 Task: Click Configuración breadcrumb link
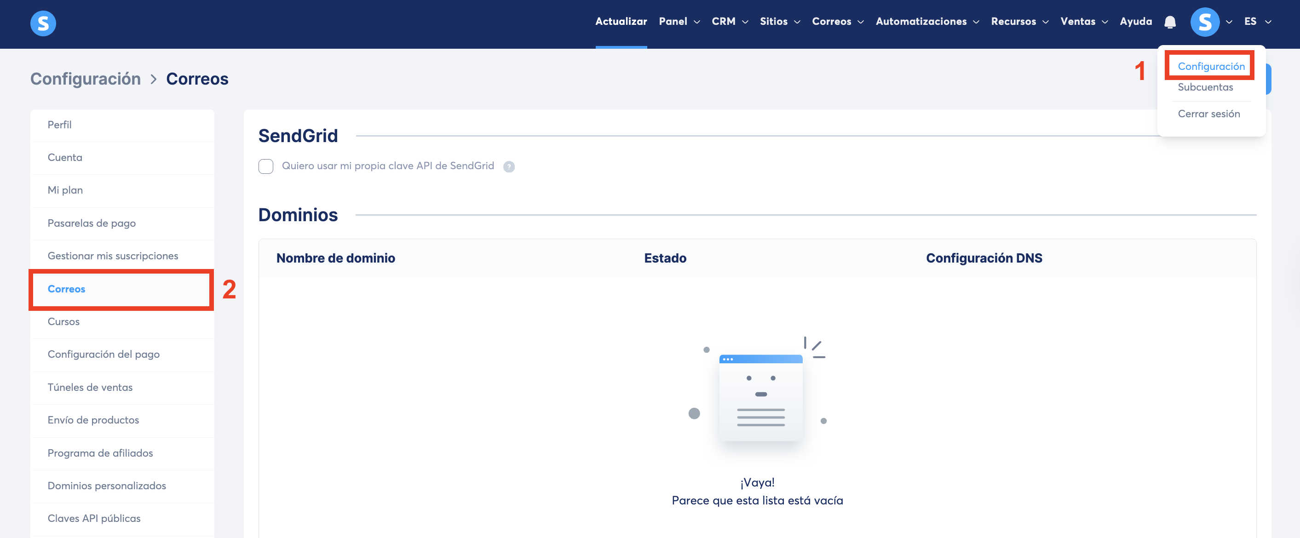click(85, 79)
